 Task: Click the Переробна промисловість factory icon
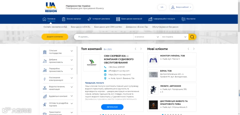coord(45,70)
